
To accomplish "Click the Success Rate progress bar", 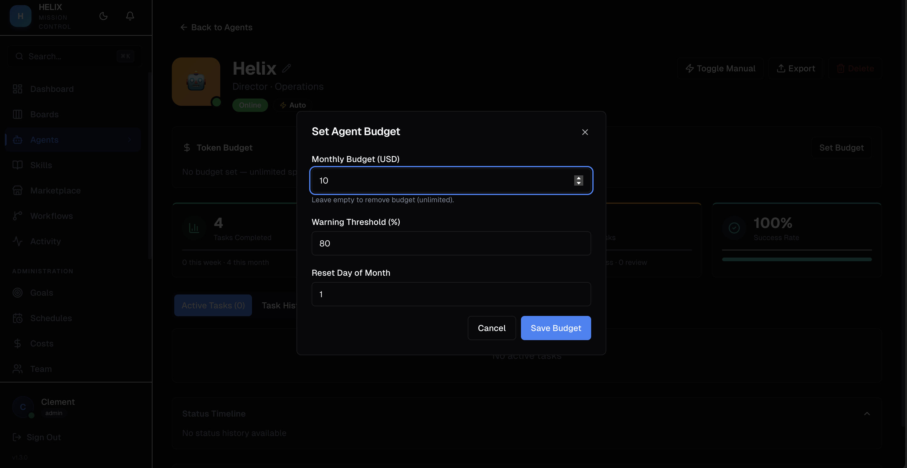I will (x=797, y=259).
